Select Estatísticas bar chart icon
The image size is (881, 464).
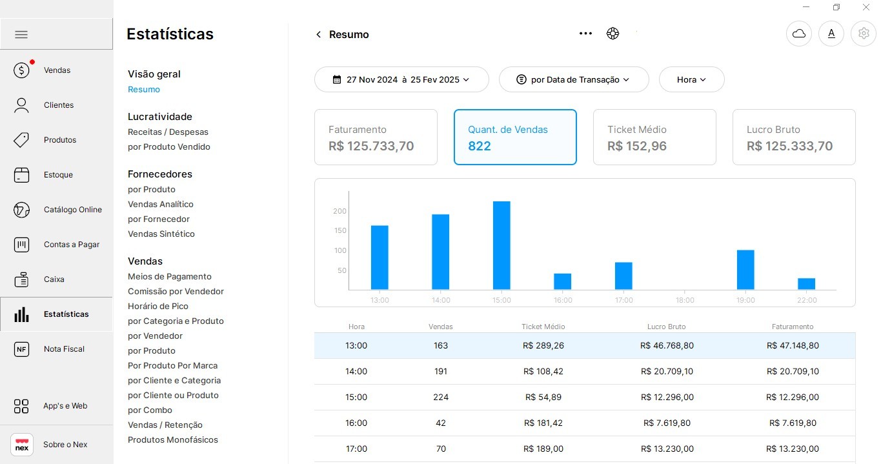[21, 314]
